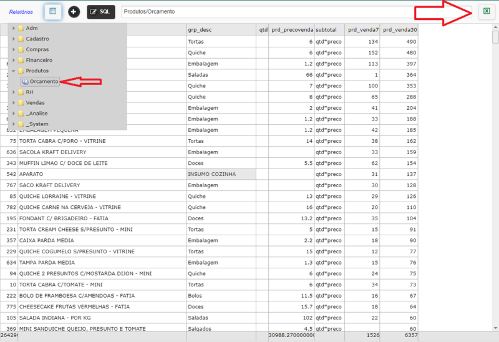Expand the Compras folder arrow
Viewport: 499px width, 342px height.
(x=14, y=49)
